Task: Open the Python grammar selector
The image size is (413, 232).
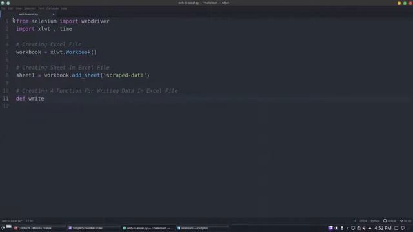Action: [x=375, y=221]
